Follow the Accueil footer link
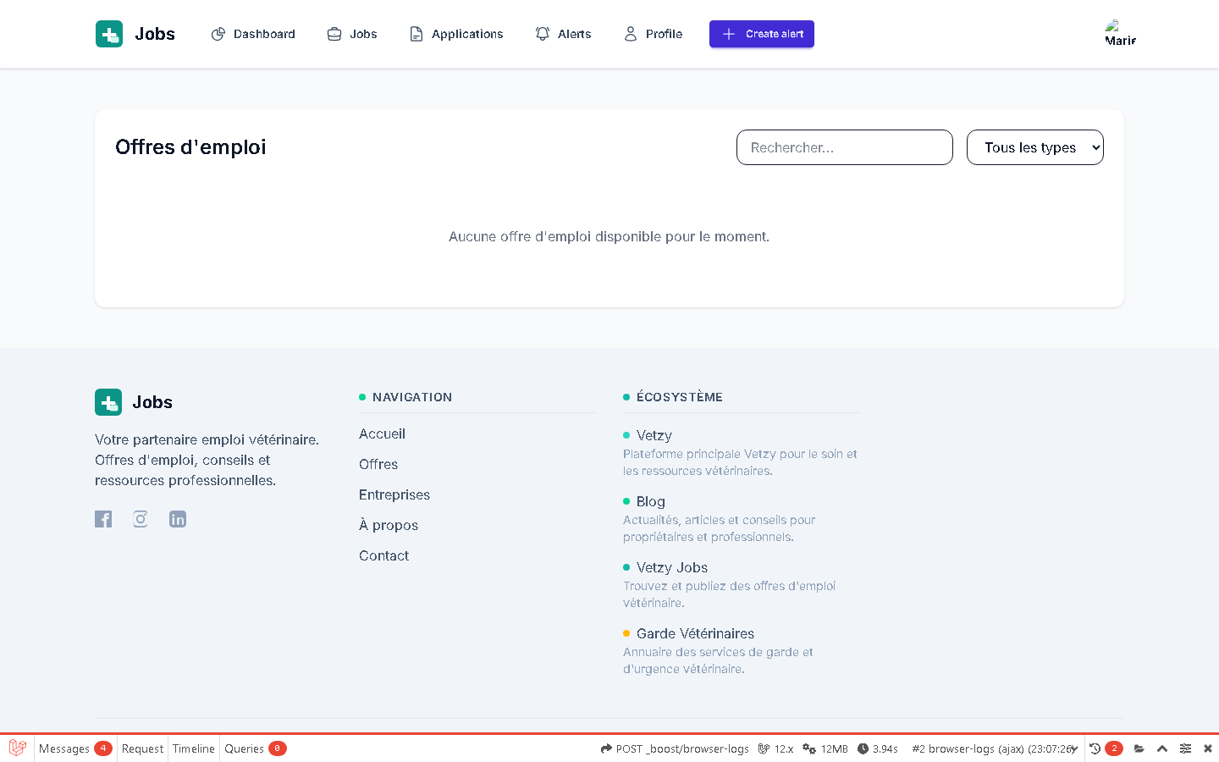The height and width of the screenshot is (762, 1219). click(x=382, y=433)
